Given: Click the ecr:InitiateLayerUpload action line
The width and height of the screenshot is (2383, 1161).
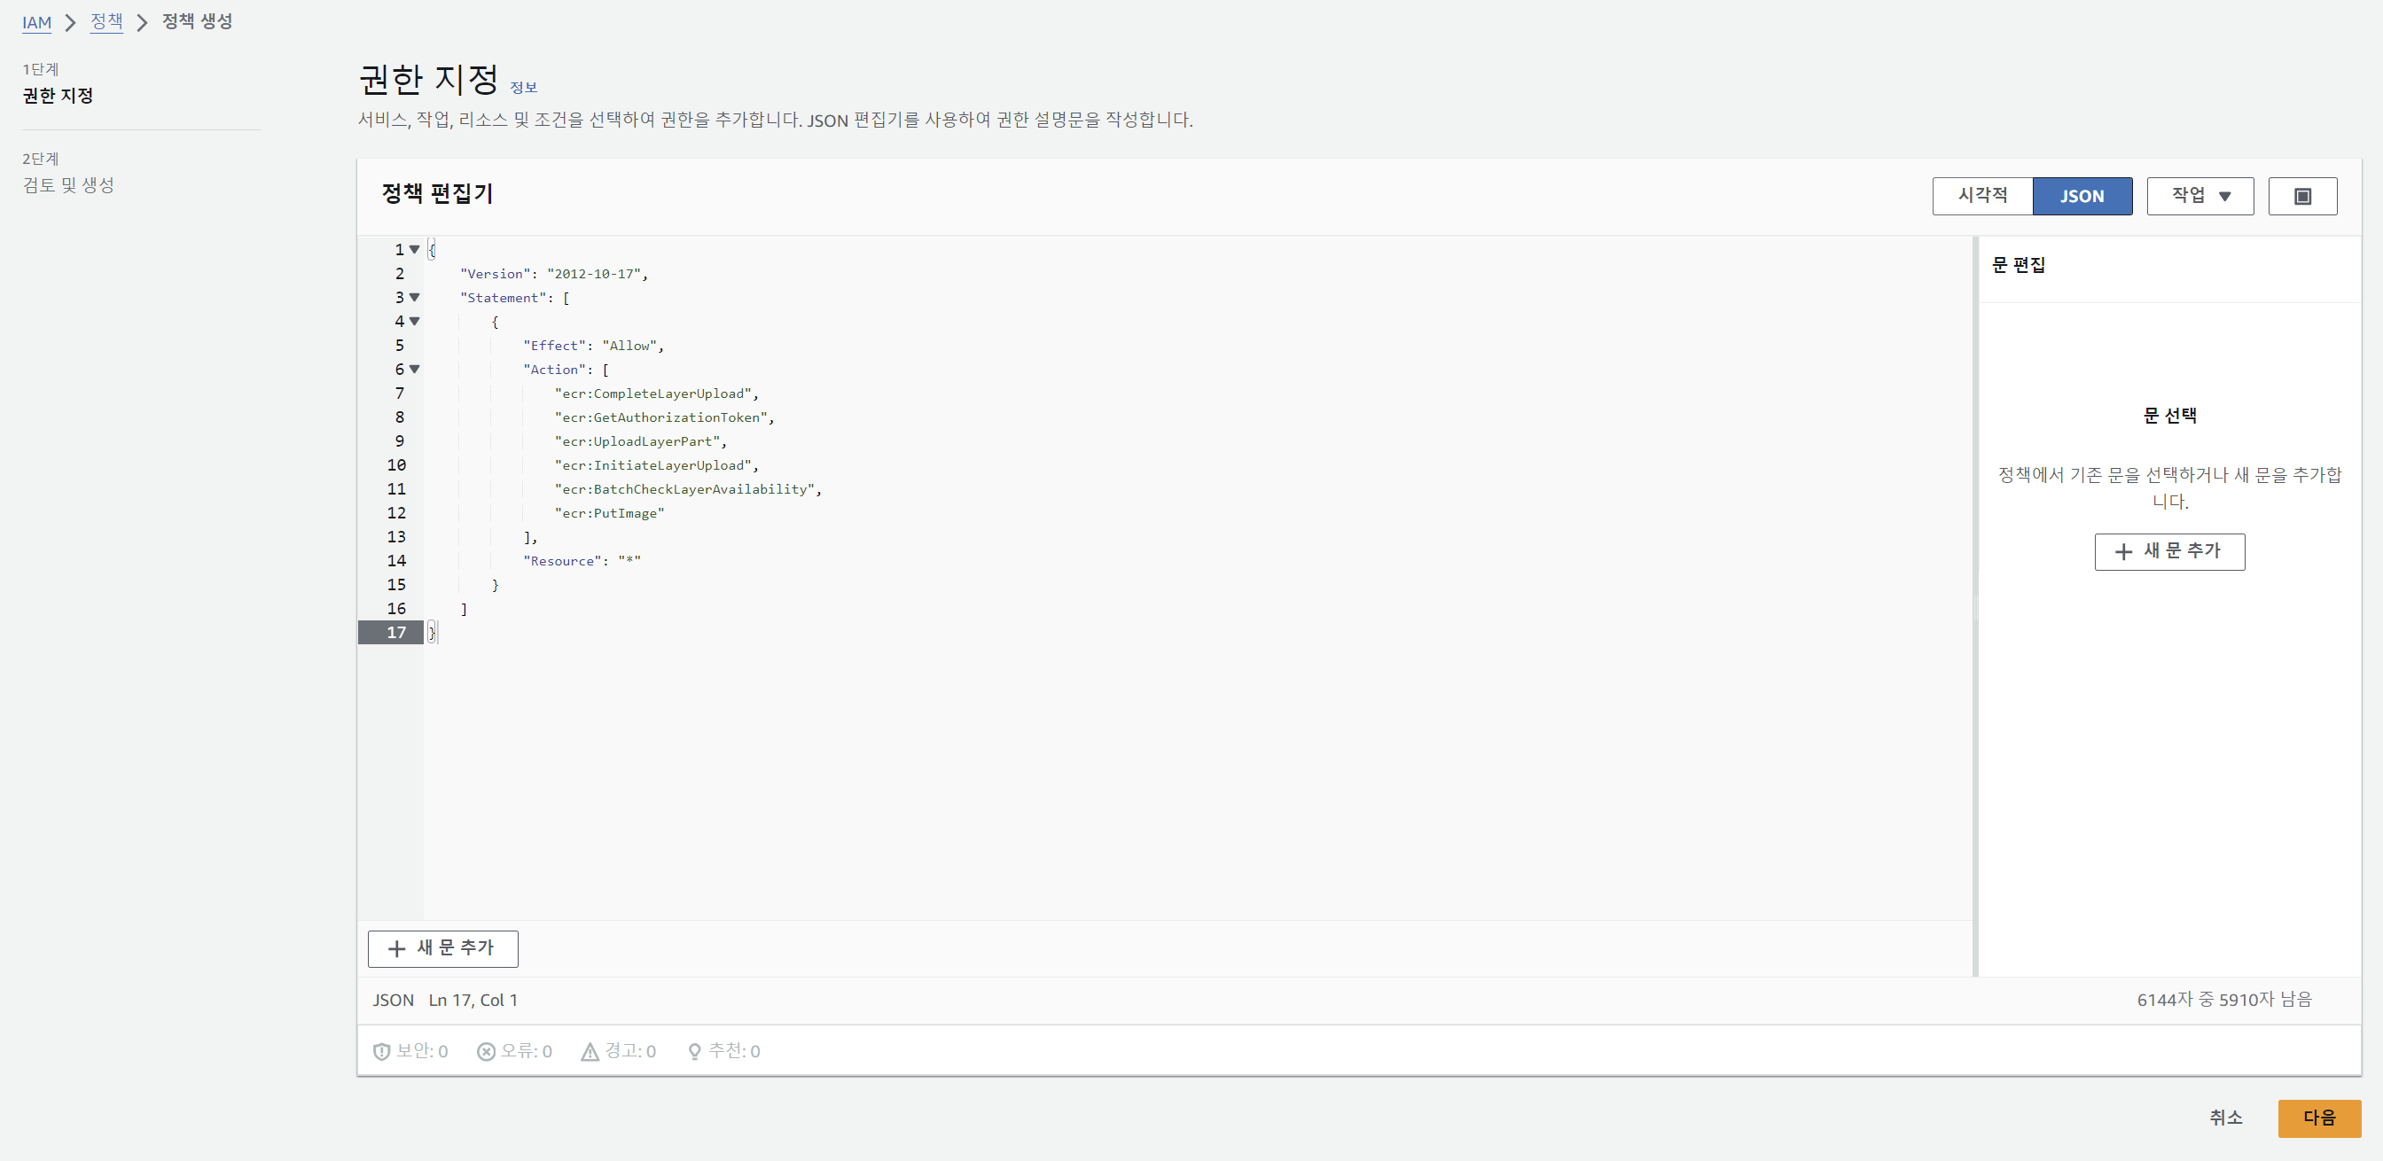Looking at the screenshot, I should click(656, 465).
